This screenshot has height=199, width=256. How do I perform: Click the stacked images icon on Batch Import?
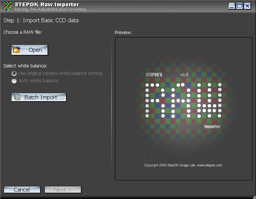pos(17,97)
